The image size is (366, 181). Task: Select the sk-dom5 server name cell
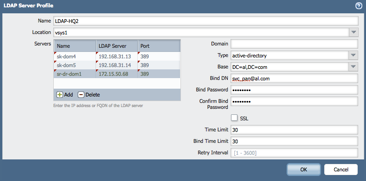pos(75,65)
